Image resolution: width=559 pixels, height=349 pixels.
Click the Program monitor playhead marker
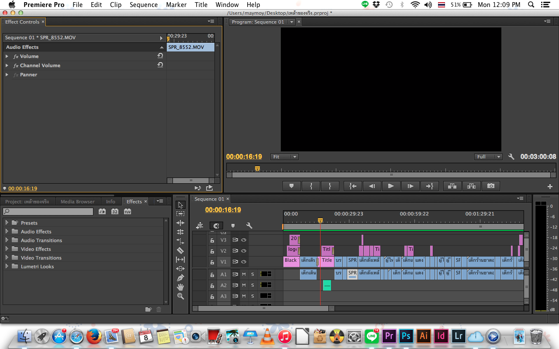pyautogui.click(x=257, y=168)
